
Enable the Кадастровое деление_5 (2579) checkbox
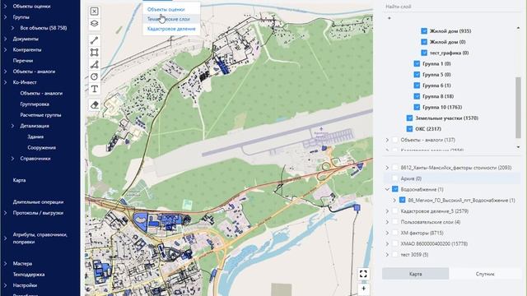click(395, 211)
